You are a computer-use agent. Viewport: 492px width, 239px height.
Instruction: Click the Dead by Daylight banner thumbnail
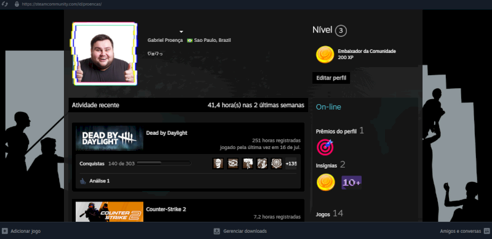tap(109, 138)
